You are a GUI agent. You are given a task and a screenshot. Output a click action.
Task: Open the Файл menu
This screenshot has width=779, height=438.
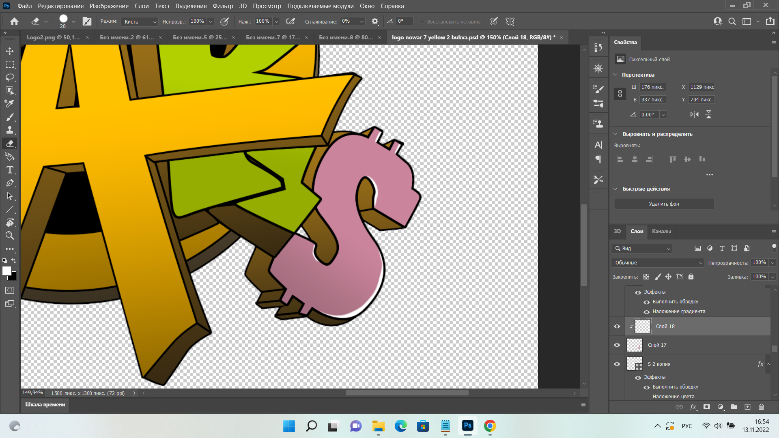click(x=25, y=6)
